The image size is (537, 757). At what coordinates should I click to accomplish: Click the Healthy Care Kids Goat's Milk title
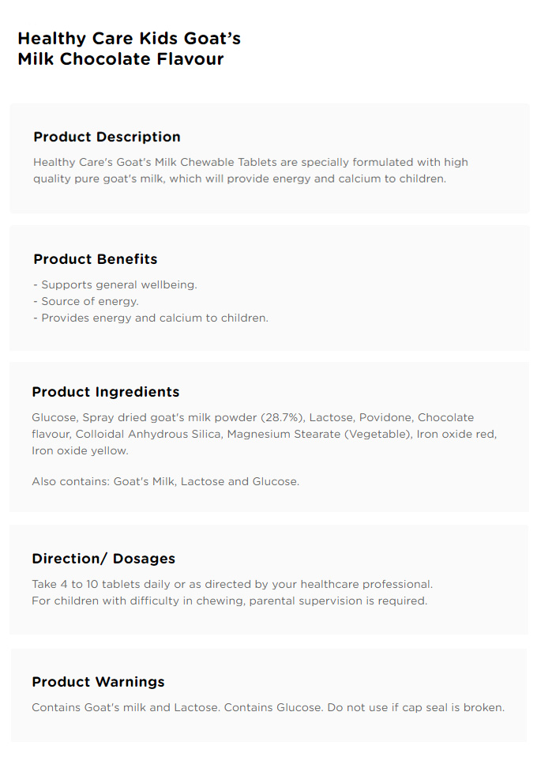click(129, 49)
